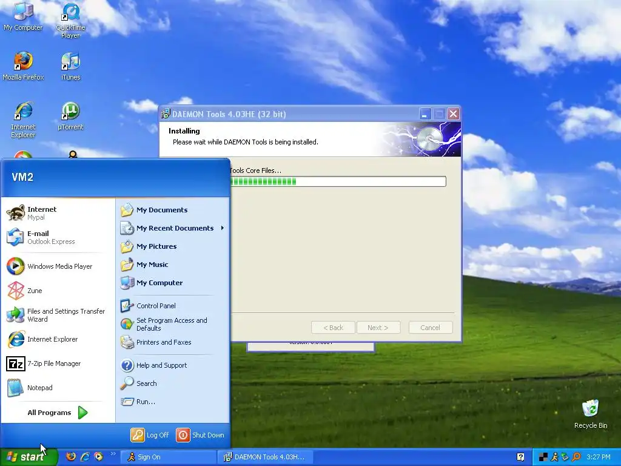Click the Next > button in installer
Screen dimensions: 621x466
(378, 328)
